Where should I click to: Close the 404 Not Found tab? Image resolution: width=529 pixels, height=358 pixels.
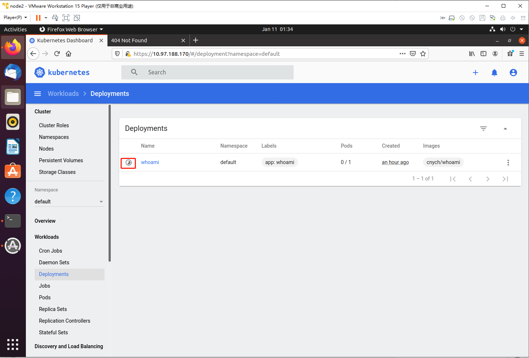click(183, 40)
